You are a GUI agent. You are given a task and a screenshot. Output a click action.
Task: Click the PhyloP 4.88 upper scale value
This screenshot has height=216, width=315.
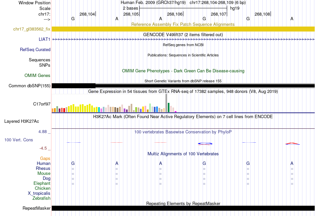(42, 131)
